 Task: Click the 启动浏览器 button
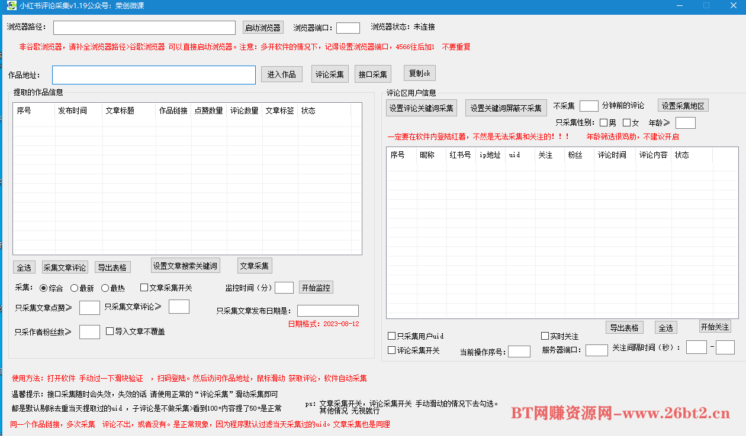point(263,28)
